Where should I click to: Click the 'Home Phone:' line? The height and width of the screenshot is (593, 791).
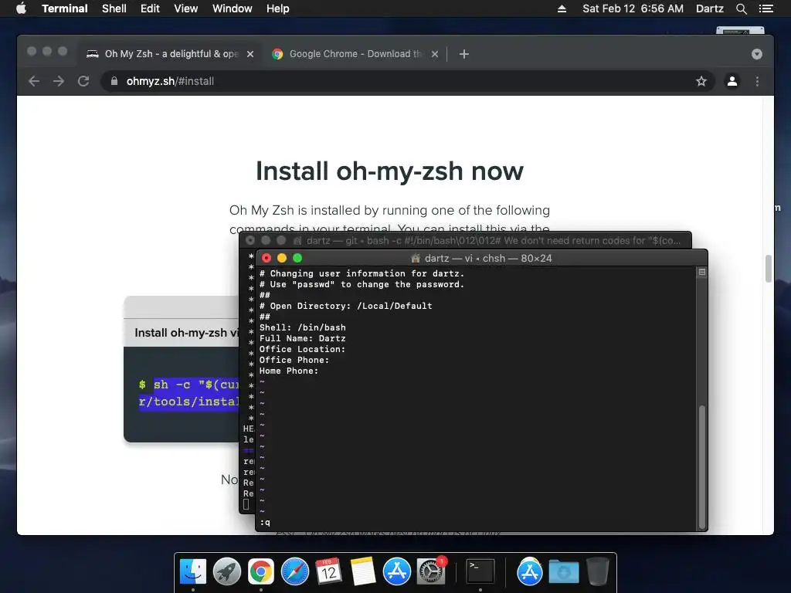[289, 371]
